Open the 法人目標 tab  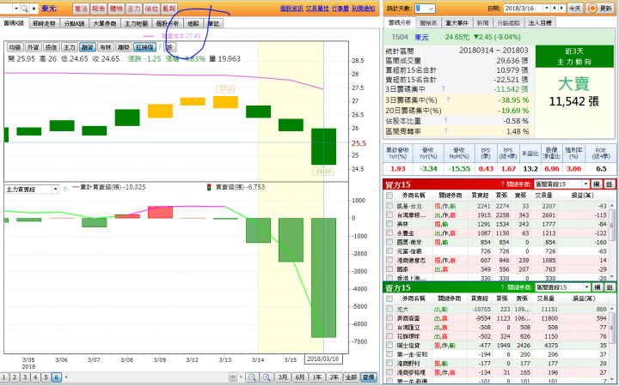(540, 23)
